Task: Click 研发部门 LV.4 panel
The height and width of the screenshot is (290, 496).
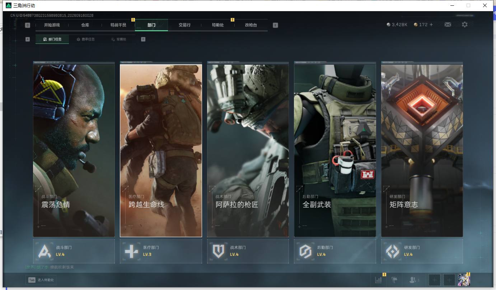Action: (x=422, y=251)
